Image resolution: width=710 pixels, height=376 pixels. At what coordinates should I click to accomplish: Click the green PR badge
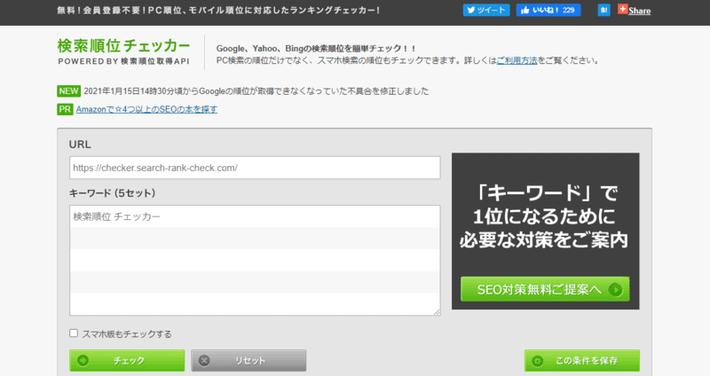click(64, 109)
